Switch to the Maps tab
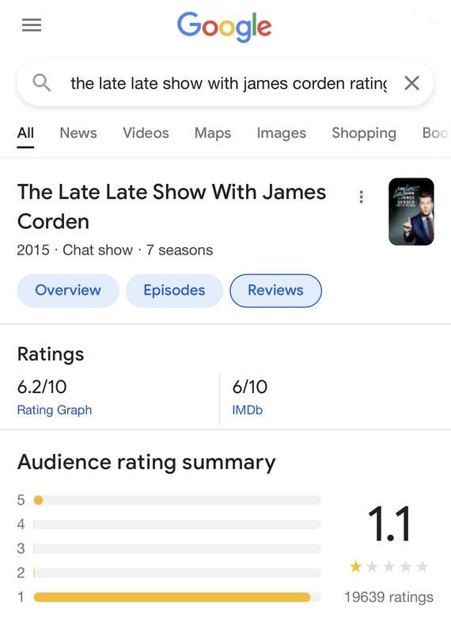451x634 pixels. pos(213,133)
